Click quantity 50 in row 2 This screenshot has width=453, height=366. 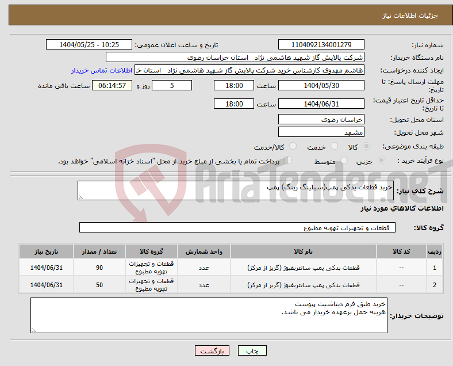coord(99,285)
